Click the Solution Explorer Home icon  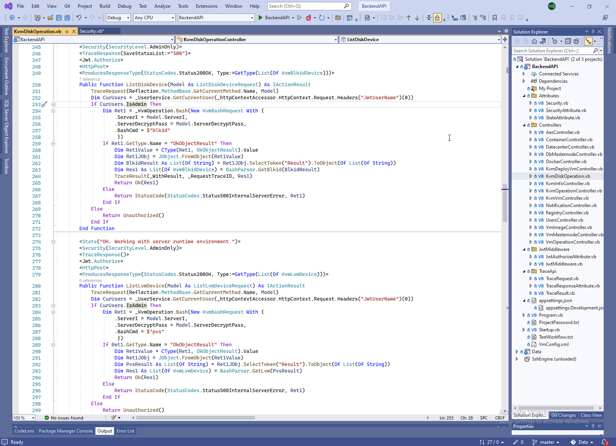tap(534, 41)
